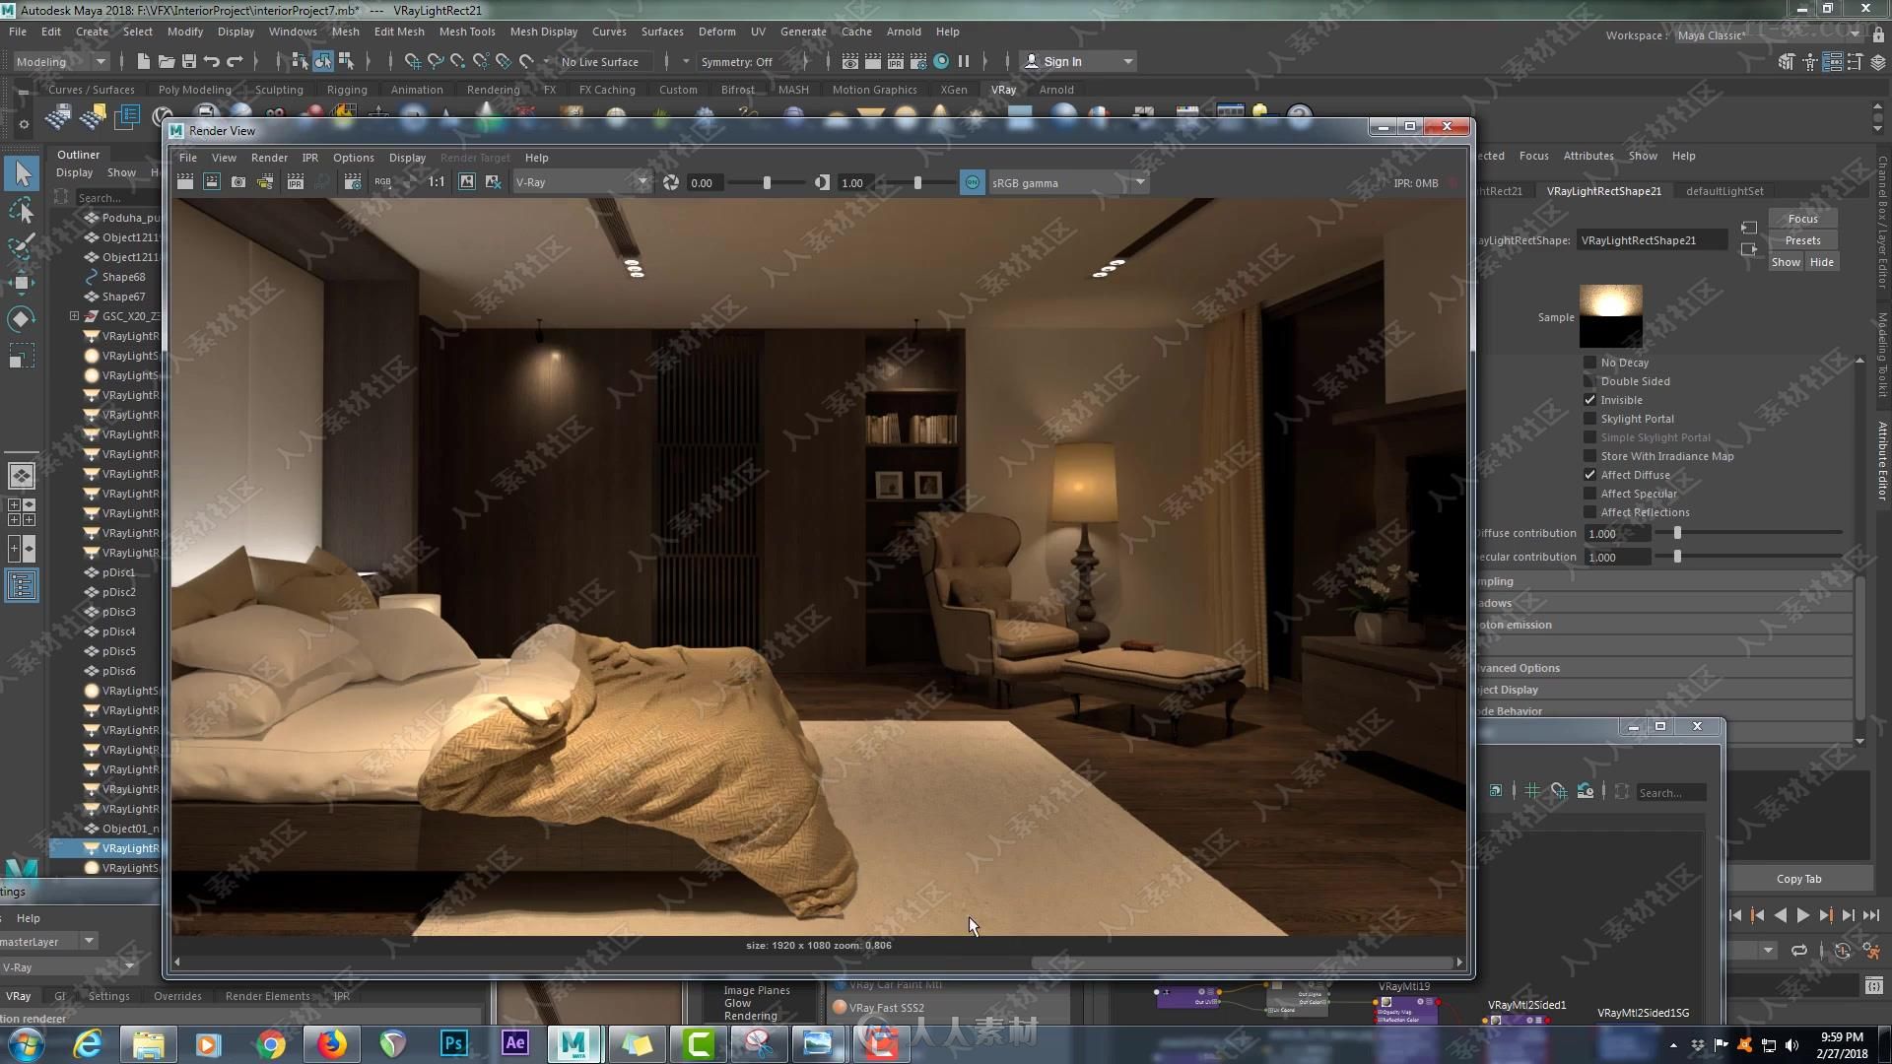The height and width of the screenshot is (1064, 1892).
Task: Click the Presets button in Attribute Editor
Action: click(x=1802, y=240)
